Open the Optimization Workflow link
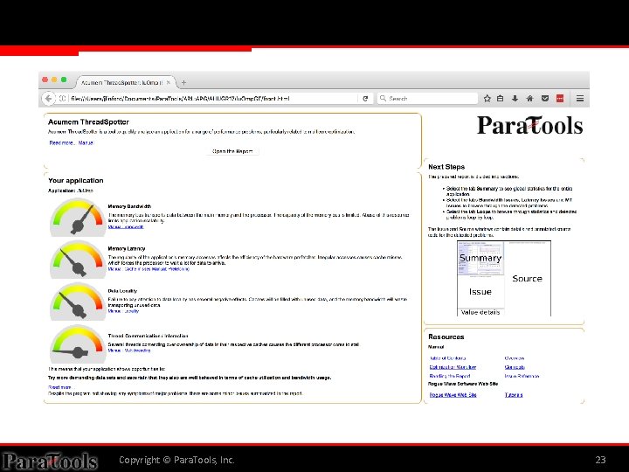The width and height of the screenshot is (629, 472). [453, 367]
